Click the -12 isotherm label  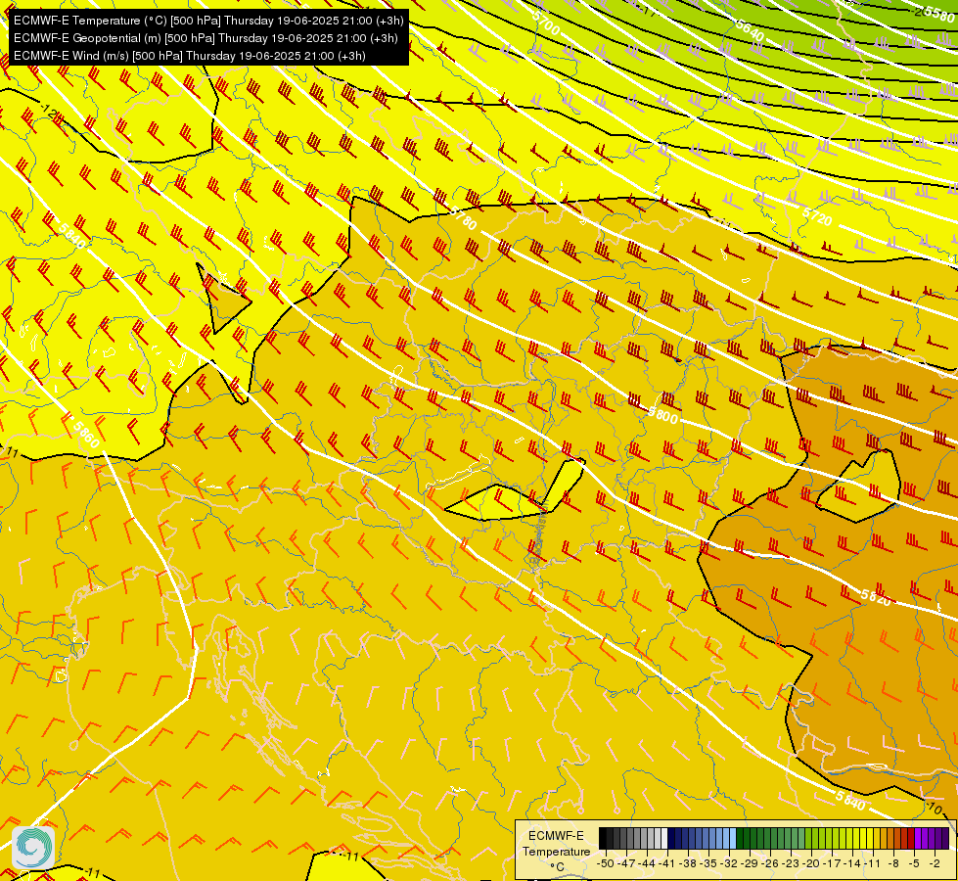51,114
